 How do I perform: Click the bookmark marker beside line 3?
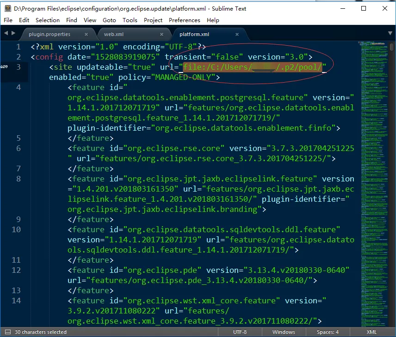(x=4, y=67)
